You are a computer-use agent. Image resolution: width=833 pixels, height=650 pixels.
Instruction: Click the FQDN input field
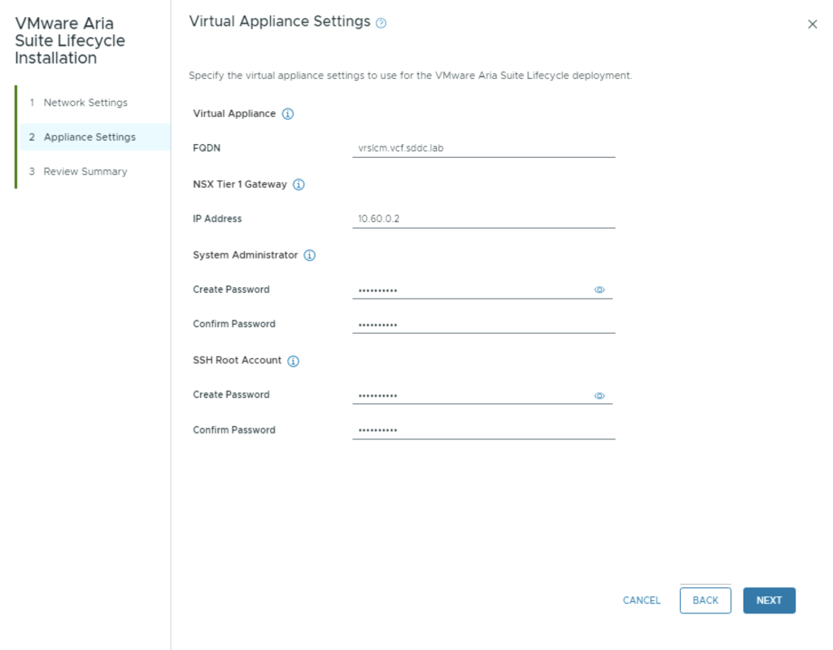click(x=483, y=148)
